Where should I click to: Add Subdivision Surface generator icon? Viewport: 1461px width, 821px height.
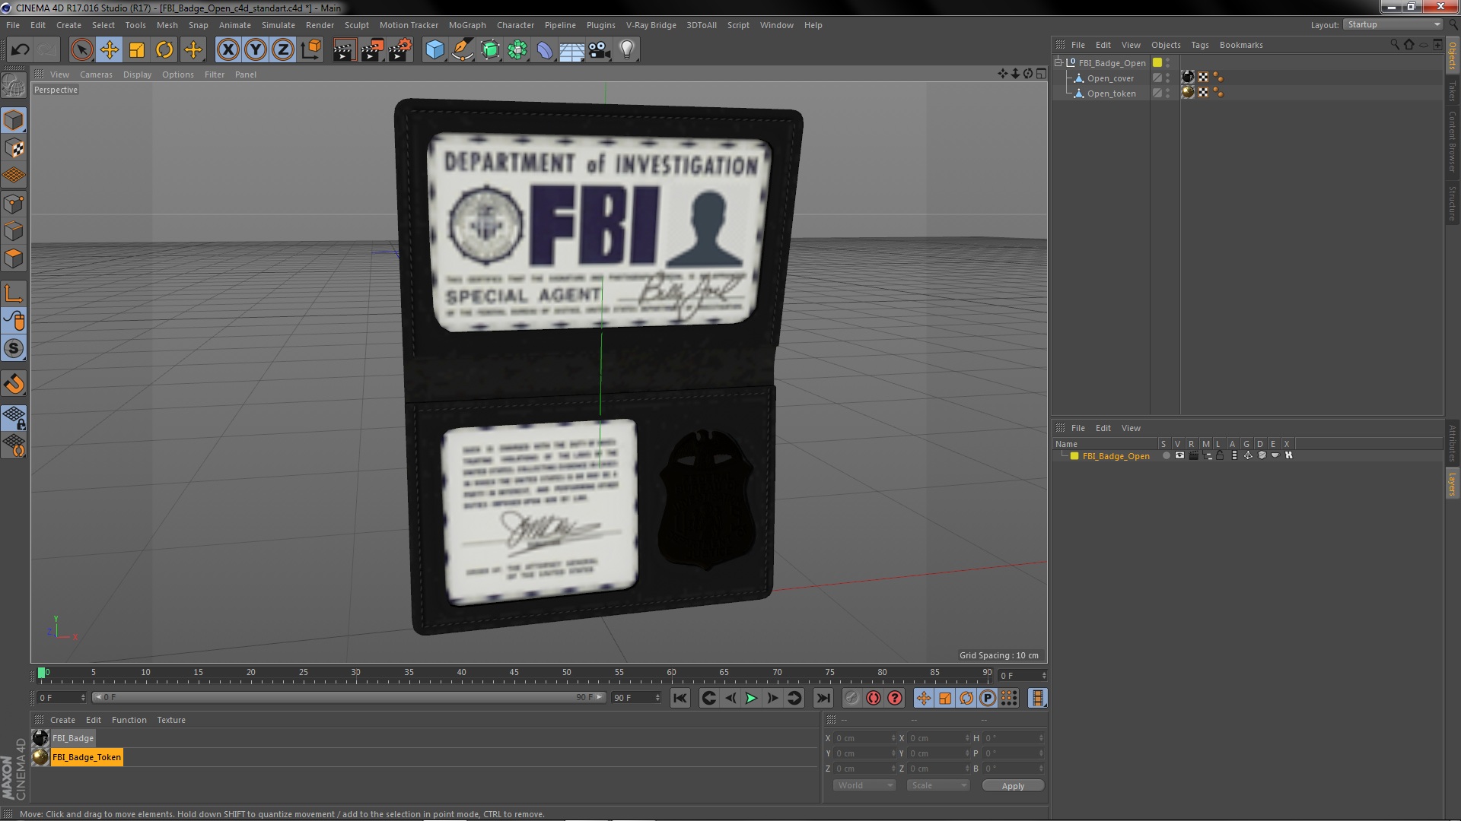click(x=490, y=50)
